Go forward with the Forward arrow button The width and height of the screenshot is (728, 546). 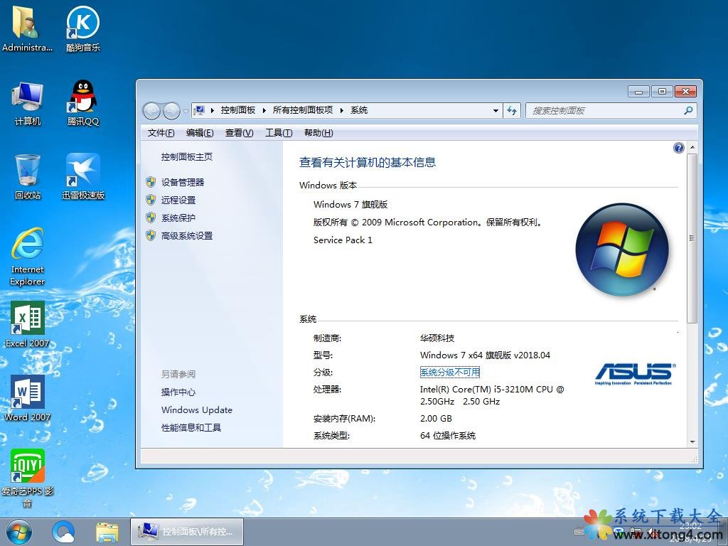click(171, 110)
